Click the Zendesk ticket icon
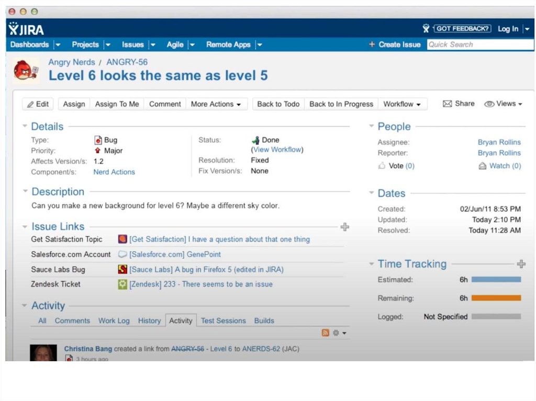 (x=122, y=284)
